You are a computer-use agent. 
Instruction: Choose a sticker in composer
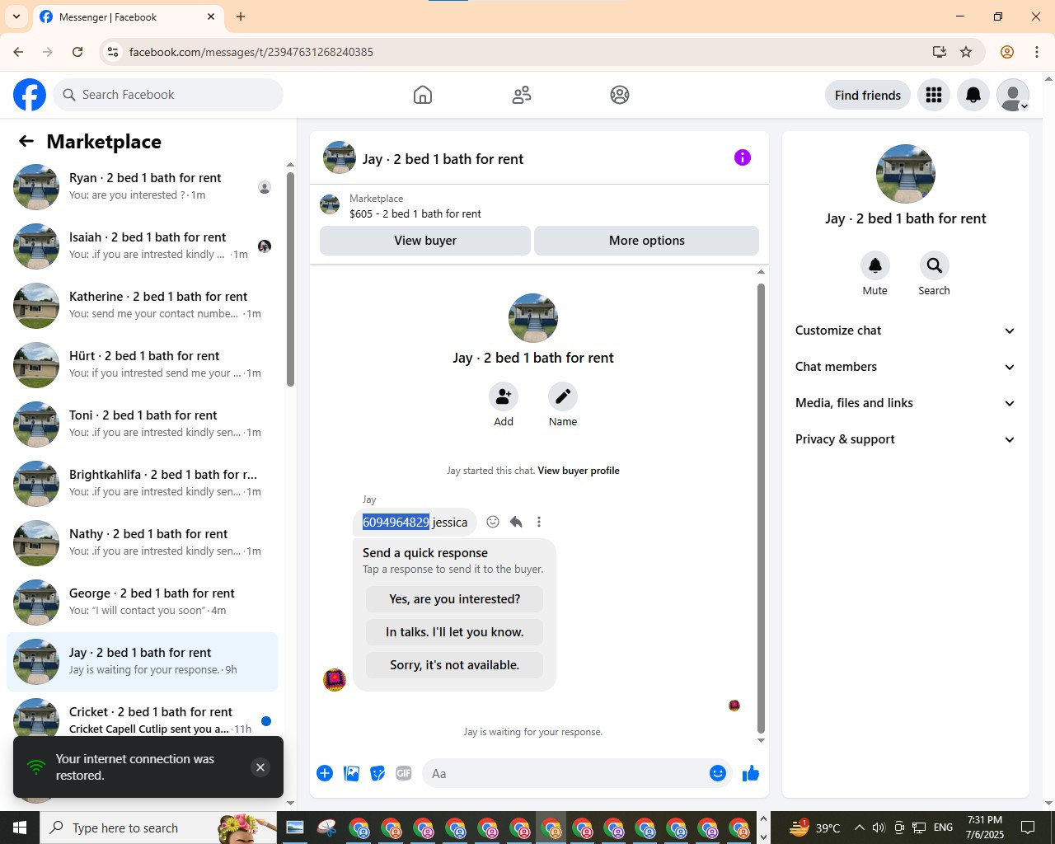(x=377, y=773)
